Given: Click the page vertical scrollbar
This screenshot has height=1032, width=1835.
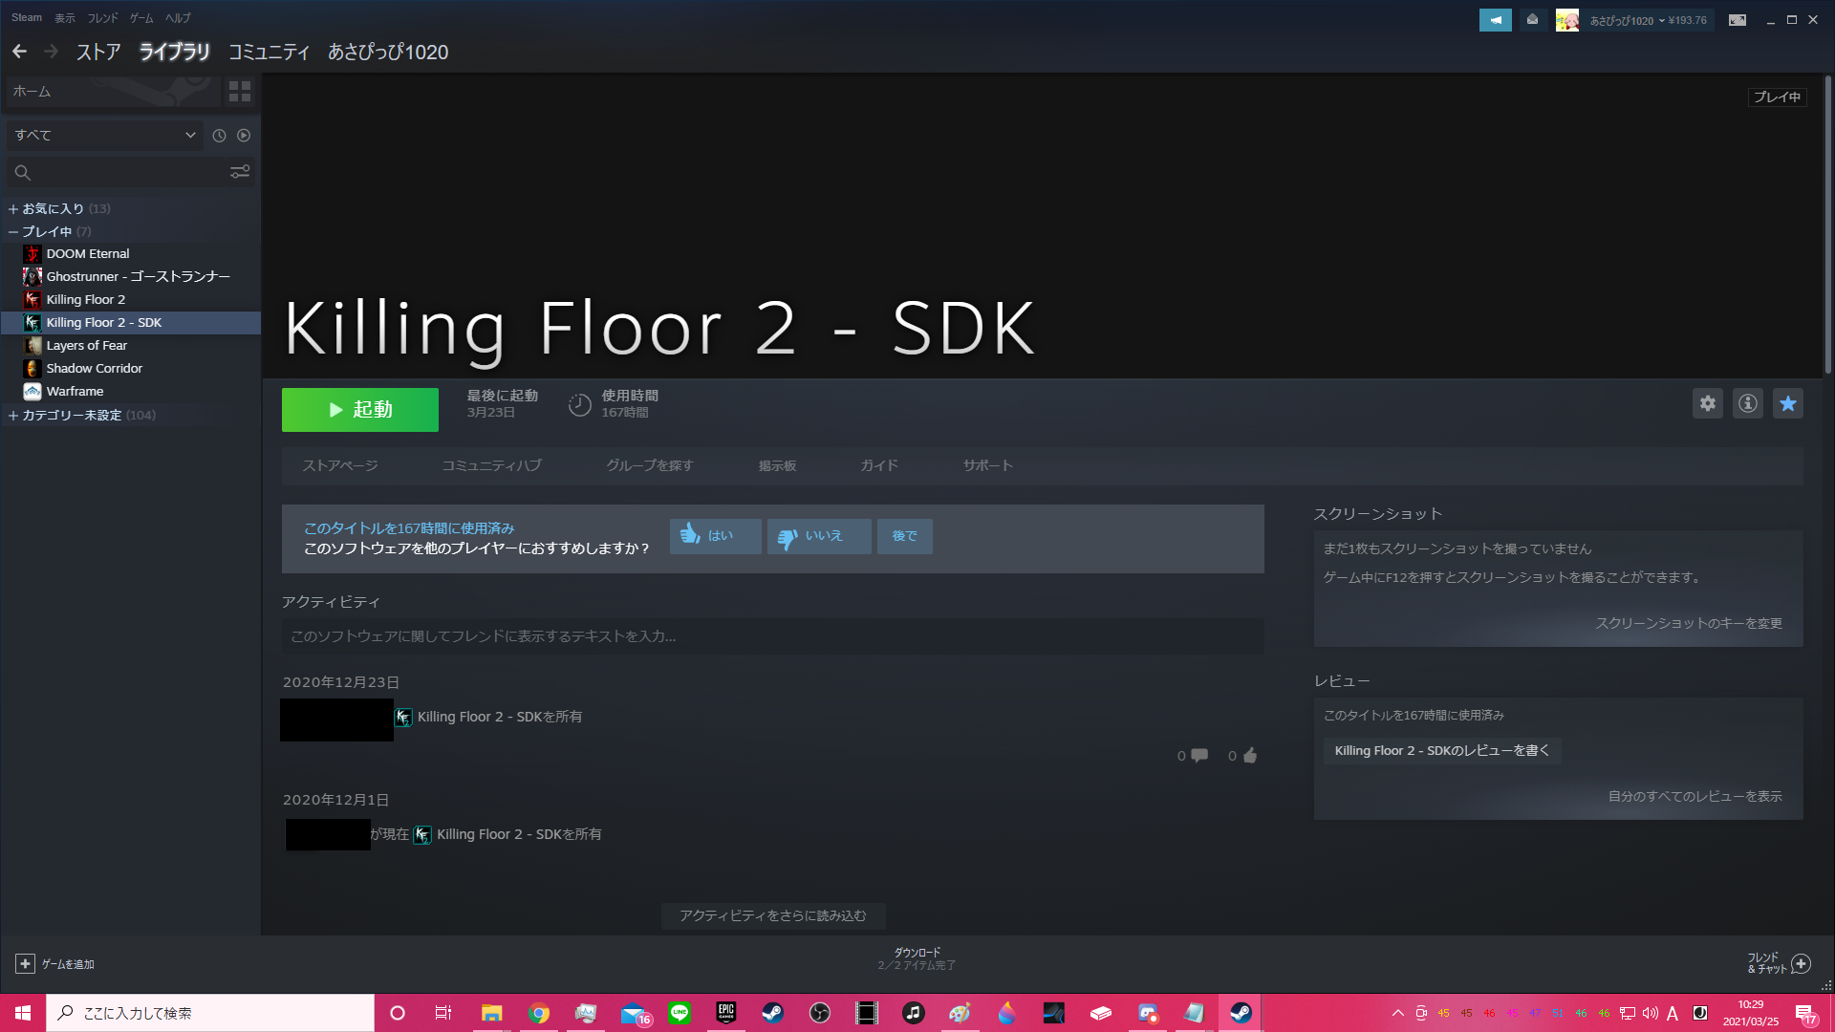Looking at the screenshot, I should point(1827,225).
